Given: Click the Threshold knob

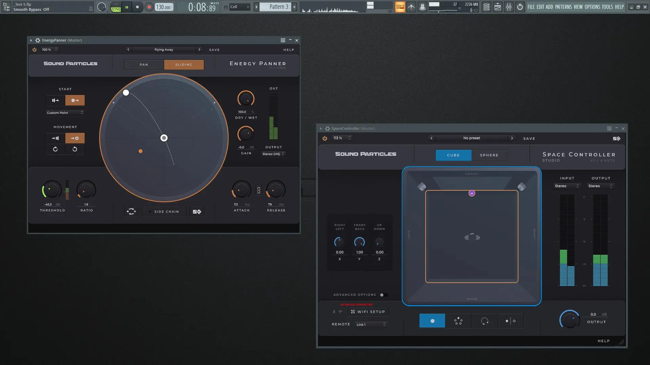Looking at the screenshot, I should click(52, 190).
